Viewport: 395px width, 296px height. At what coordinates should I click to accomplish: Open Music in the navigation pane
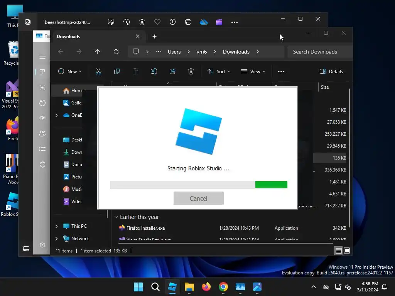(x=72, y=189)
